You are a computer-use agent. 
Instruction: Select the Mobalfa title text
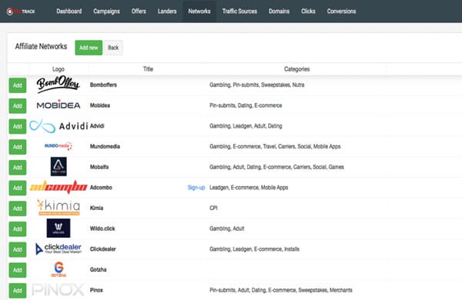99,167
